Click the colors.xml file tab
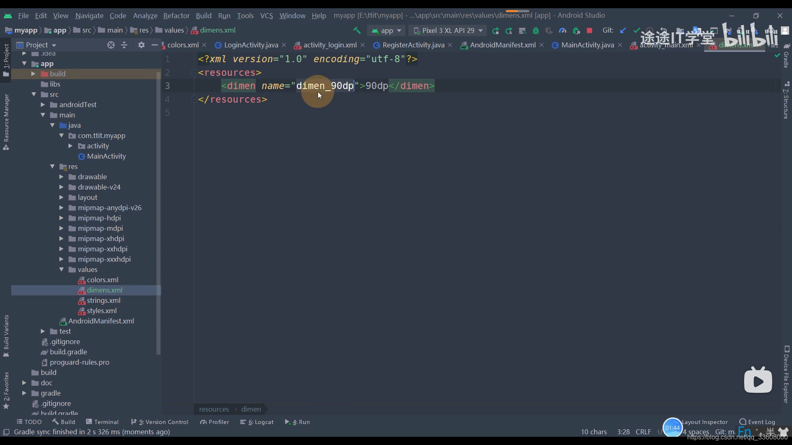The image size is (792, 445). point(183,44)
